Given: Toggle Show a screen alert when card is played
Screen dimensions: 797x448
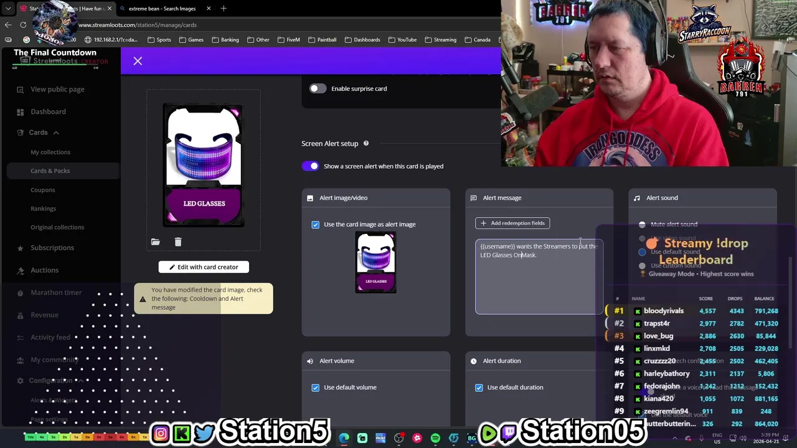Looking at the screenshot, I should click(310, 166).
